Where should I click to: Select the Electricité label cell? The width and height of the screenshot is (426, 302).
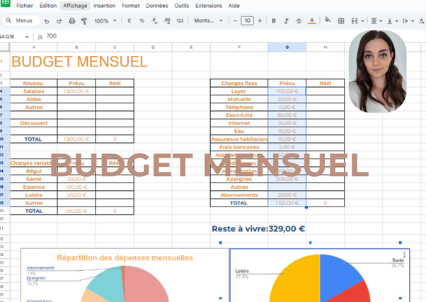click(239, 115)
